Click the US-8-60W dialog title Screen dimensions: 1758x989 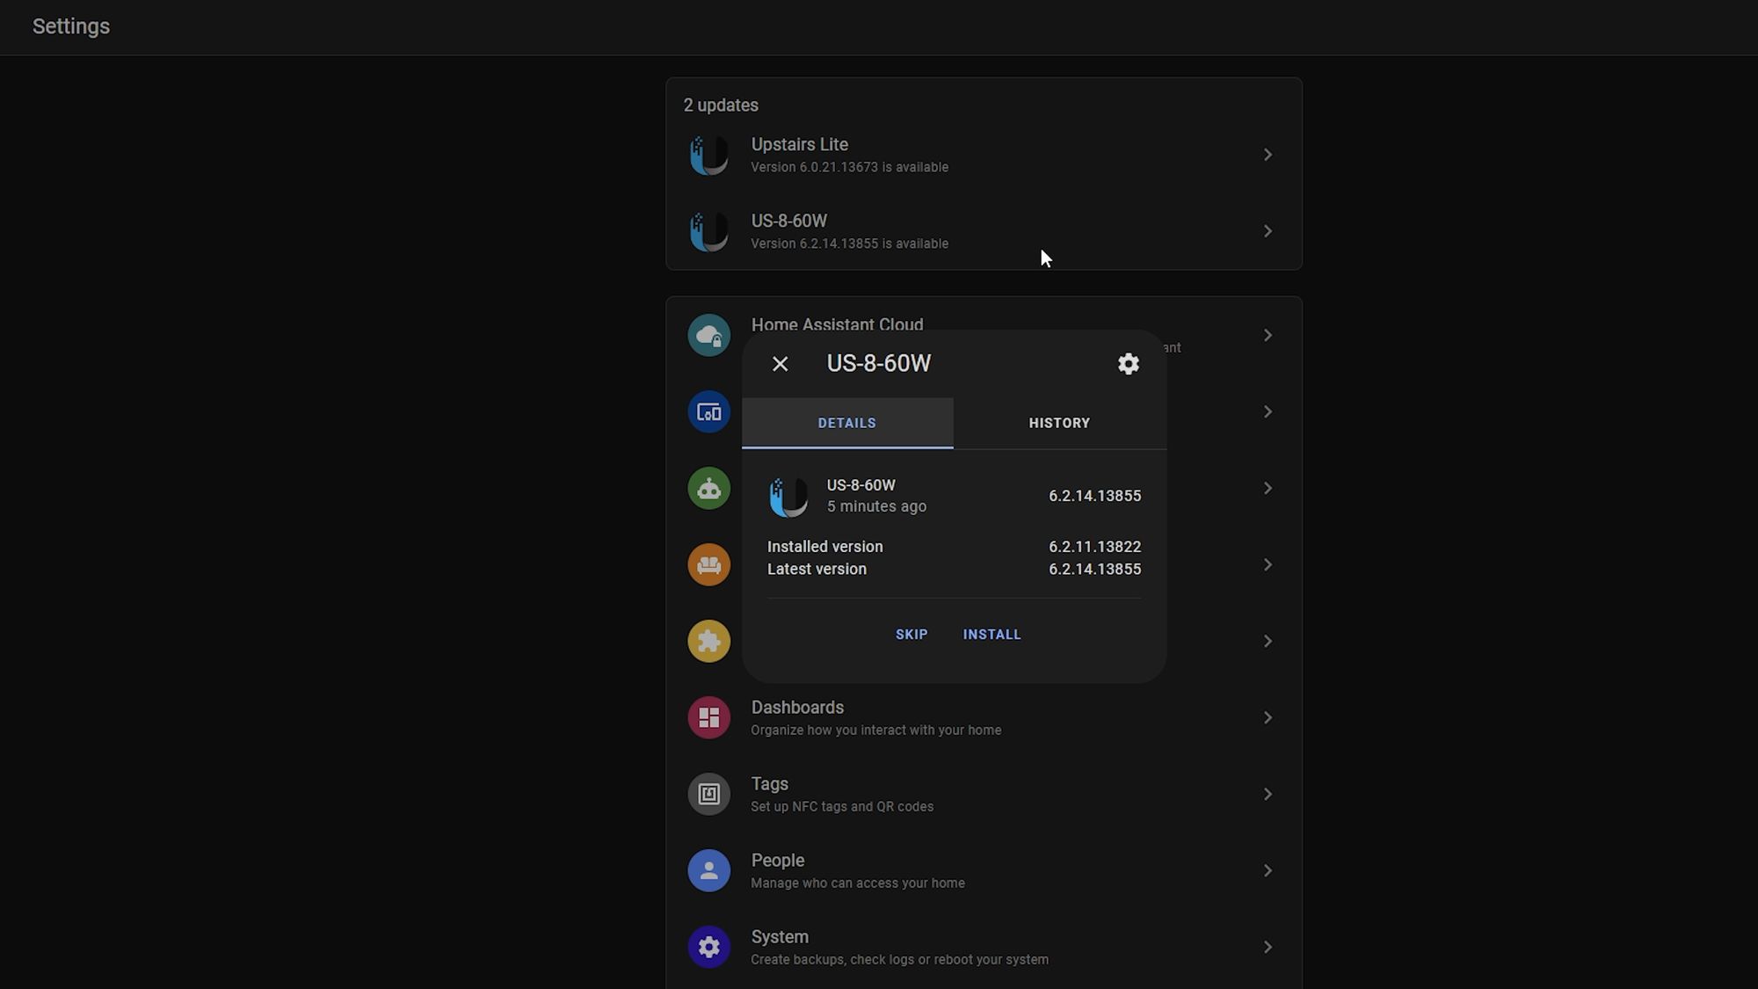(878, 364)
